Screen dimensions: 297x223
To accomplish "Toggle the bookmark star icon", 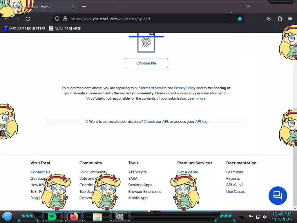I will (x=240, y=19).
